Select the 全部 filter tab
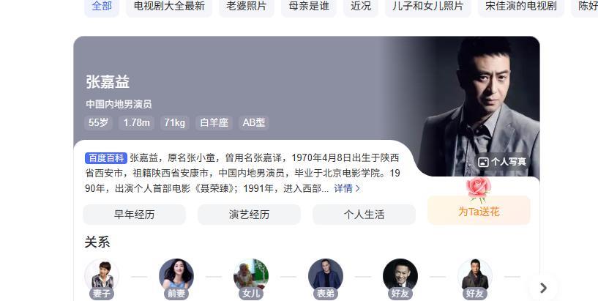The width and height of the screenshot is (598, 301). click(102, 7)
